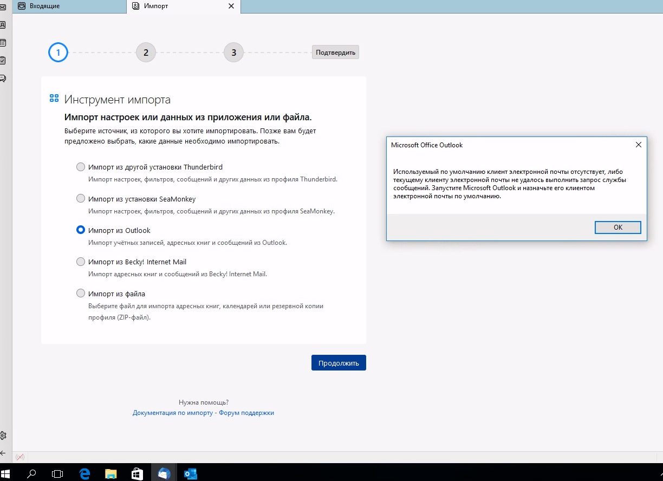Open the Форум поддержки link

pyautogui.click(x=246, y=413)
